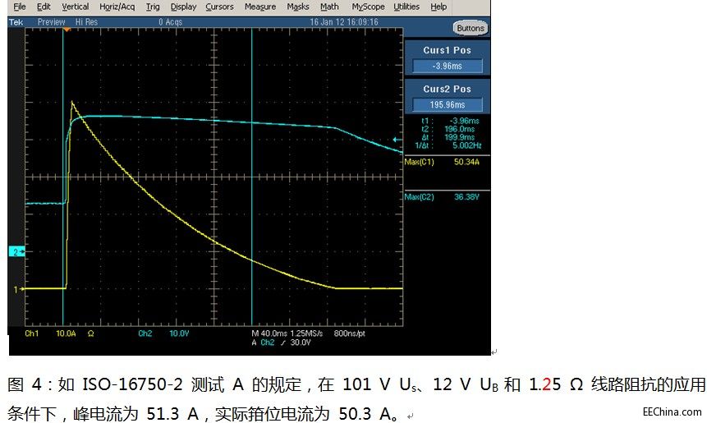Click the channel 1 ground marker
707x423 pixels.
coord(15,289)
